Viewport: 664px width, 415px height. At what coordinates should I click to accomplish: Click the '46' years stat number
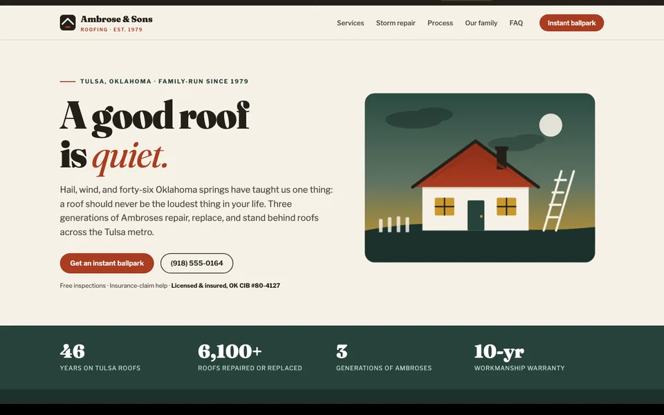tap(73, 351)
